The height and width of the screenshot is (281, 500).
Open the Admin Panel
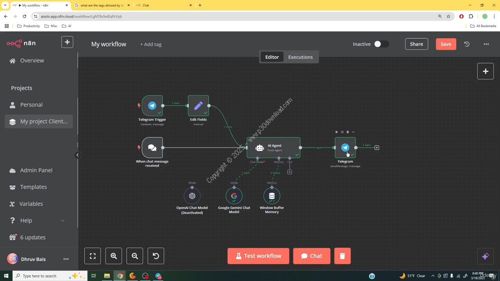coord(31,170)
